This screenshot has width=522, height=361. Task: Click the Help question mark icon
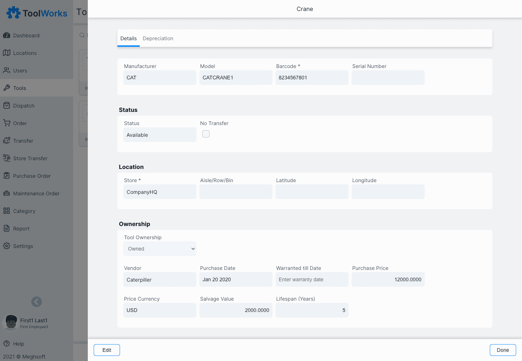pyautogui.click(x=7, y=344)
